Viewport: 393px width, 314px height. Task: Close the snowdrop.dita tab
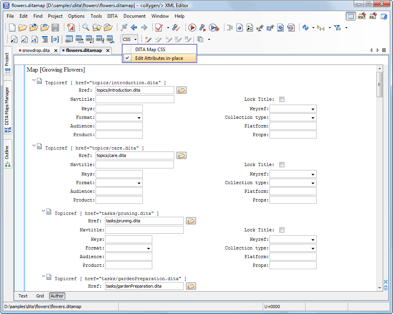[56, 51]
